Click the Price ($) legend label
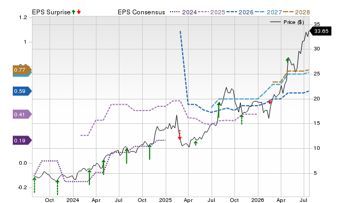 [294, 22]
